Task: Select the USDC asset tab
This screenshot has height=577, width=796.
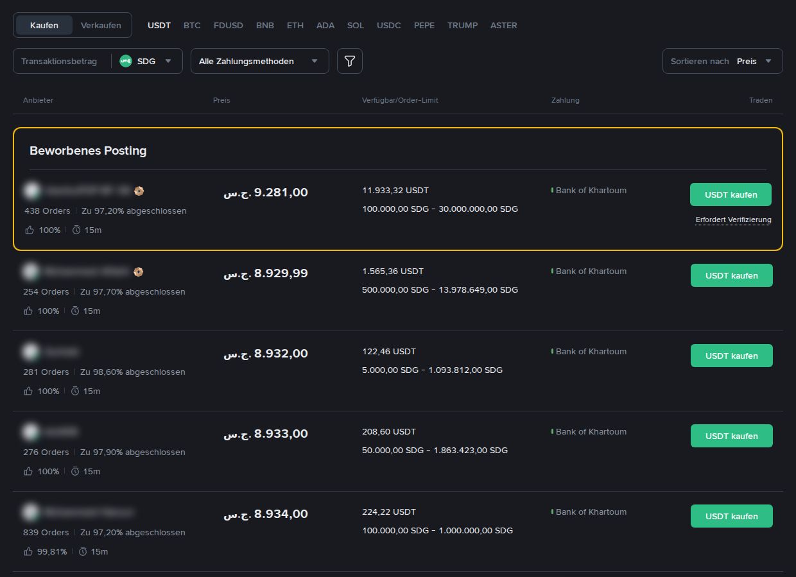Action: [x=389, y=26]
